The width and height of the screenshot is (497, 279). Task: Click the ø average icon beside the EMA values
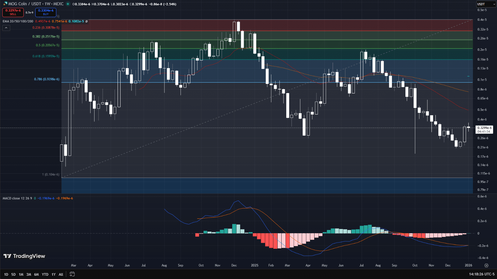click(x=87, y=21)
